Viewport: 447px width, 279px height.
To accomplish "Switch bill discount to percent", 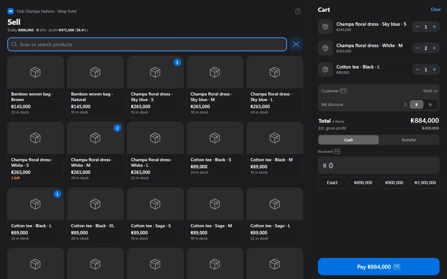I will point(430,105).
